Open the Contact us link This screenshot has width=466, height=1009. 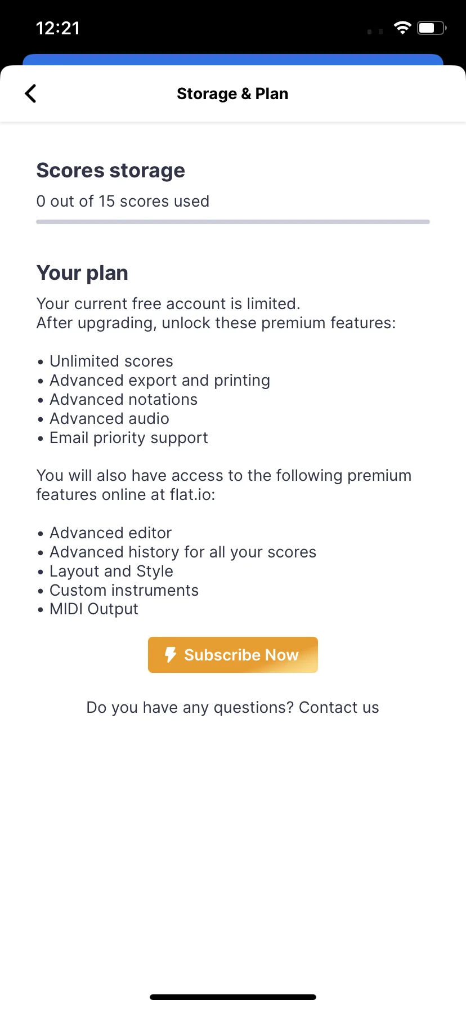tap(339, 707)
